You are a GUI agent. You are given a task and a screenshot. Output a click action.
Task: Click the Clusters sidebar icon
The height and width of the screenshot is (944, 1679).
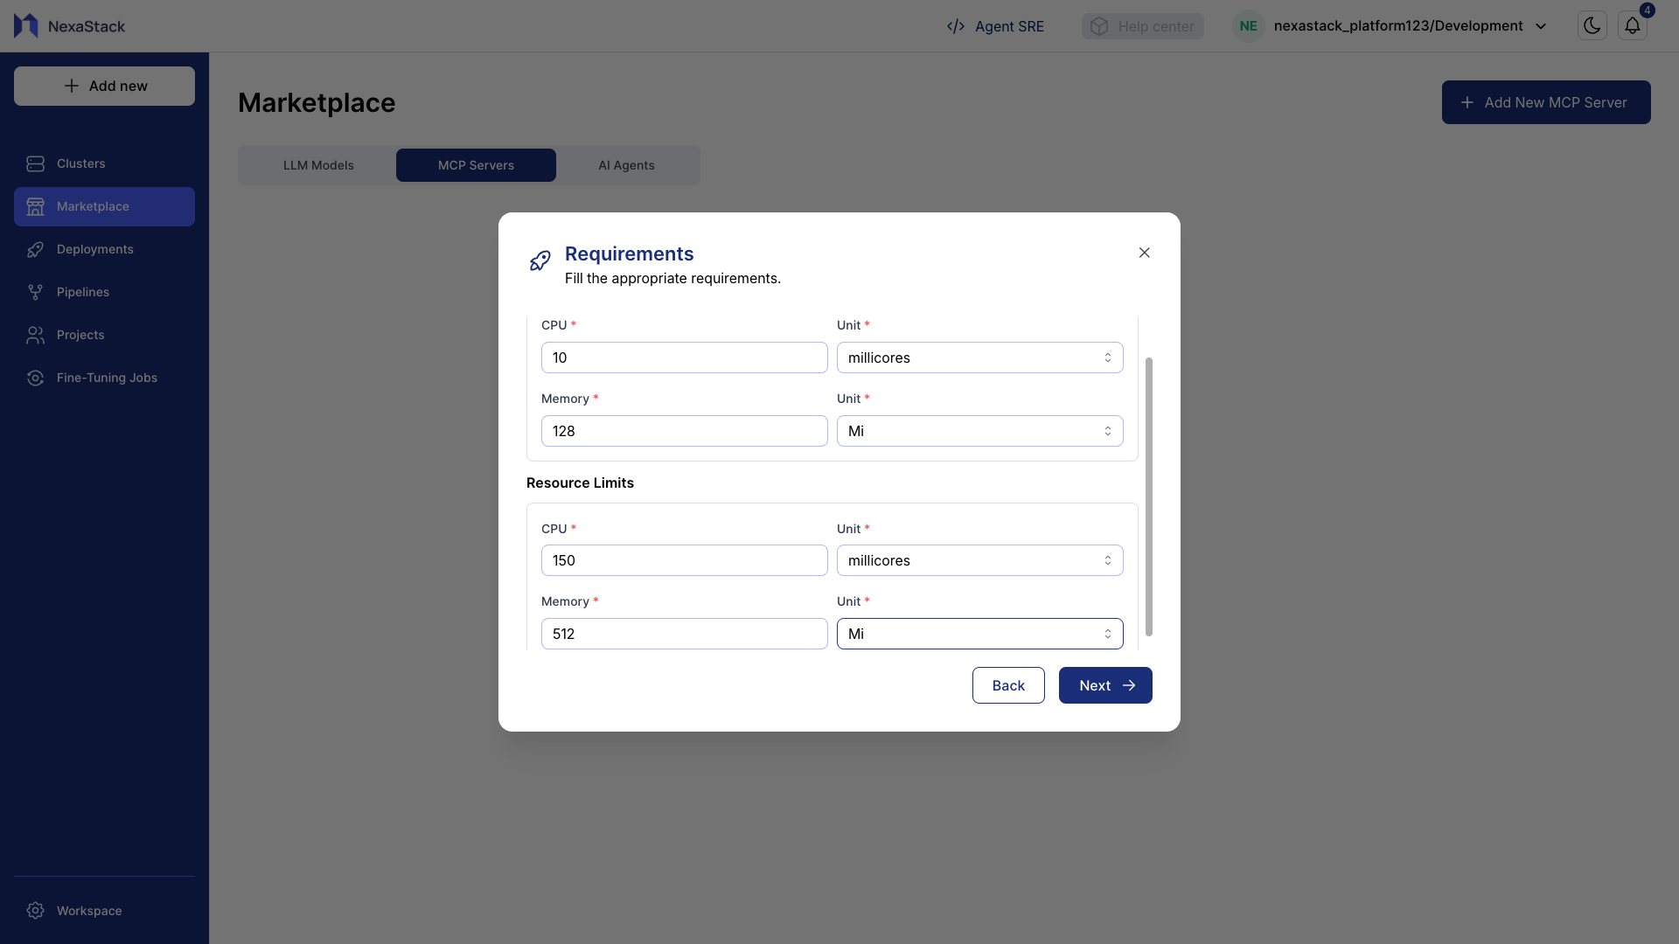35,163
